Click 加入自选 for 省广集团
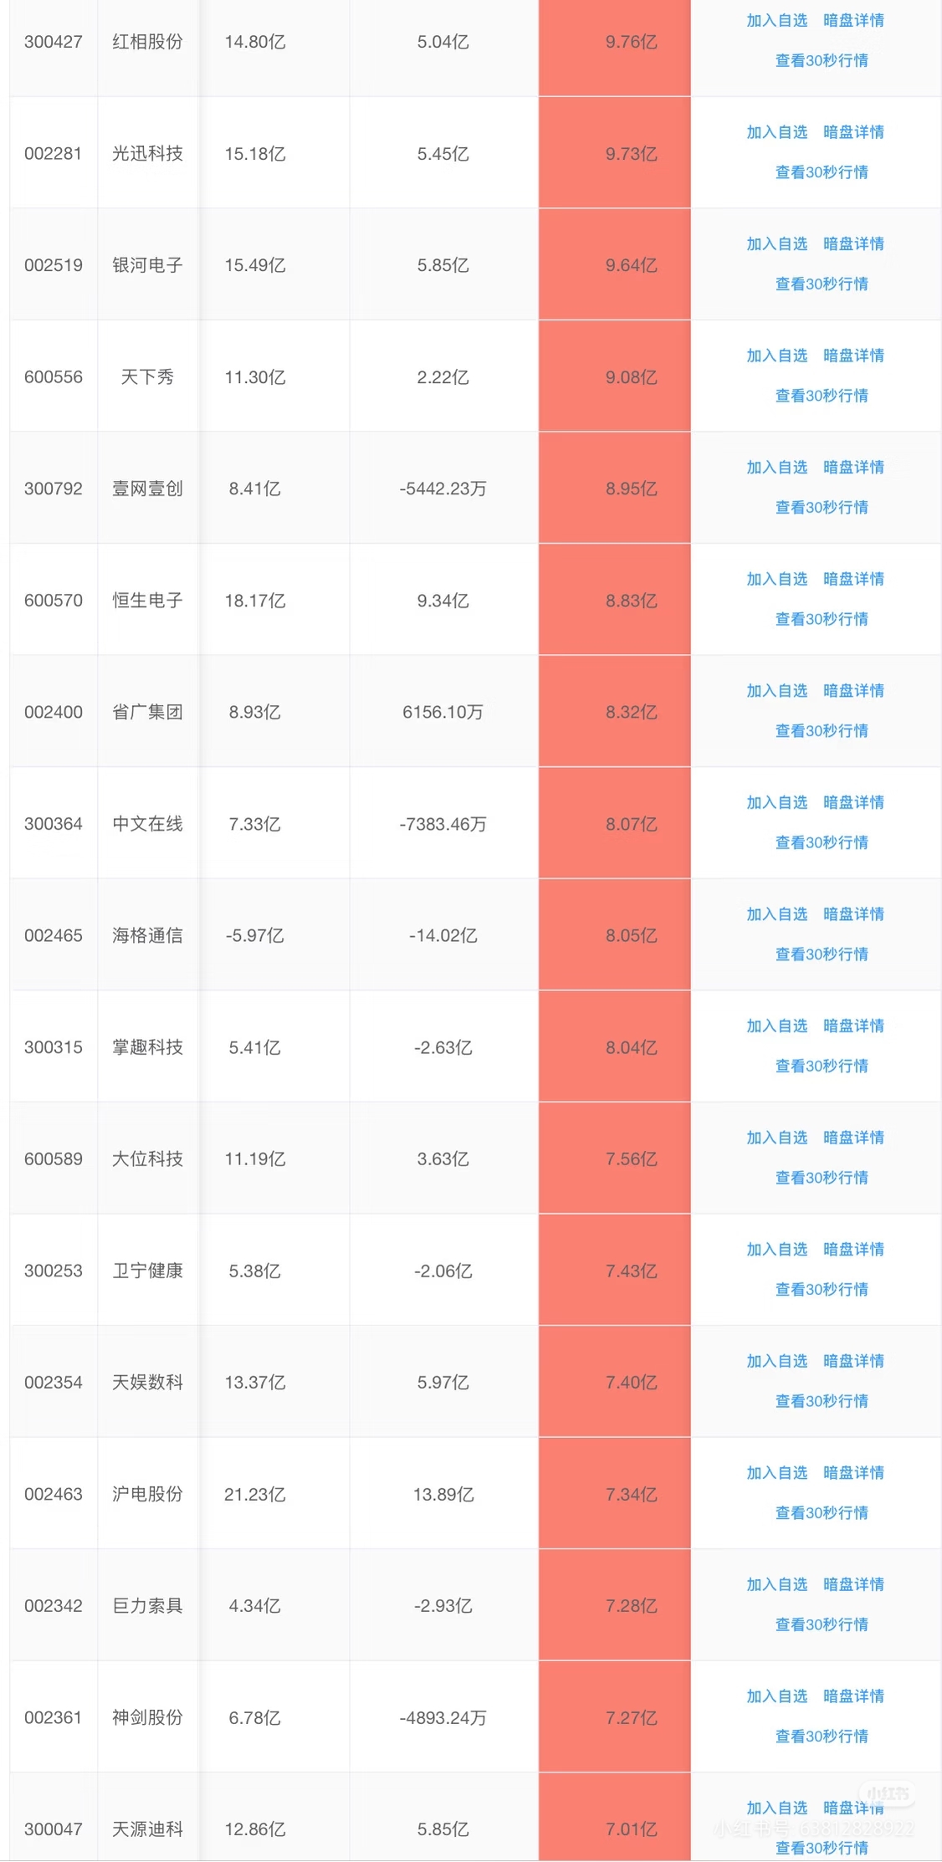Viewport: 942px width, 1862px height. 776,690
